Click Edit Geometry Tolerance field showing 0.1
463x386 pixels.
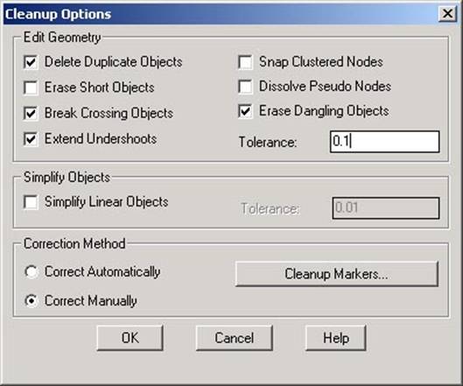385,142
